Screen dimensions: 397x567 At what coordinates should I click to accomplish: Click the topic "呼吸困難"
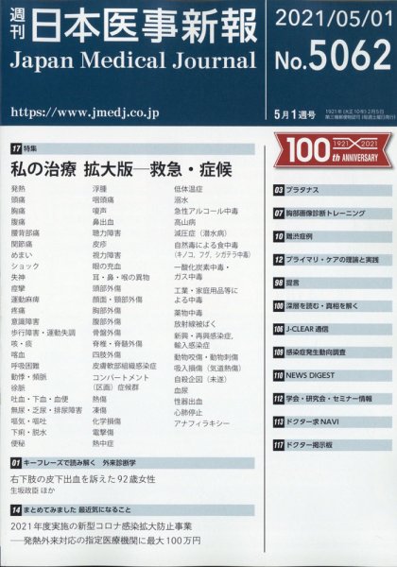(x=26, y=366)
